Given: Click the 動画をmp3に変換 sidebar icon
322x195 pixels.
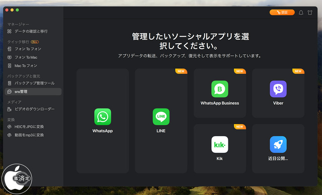Looking at the screenshot, I should (10, 135).
